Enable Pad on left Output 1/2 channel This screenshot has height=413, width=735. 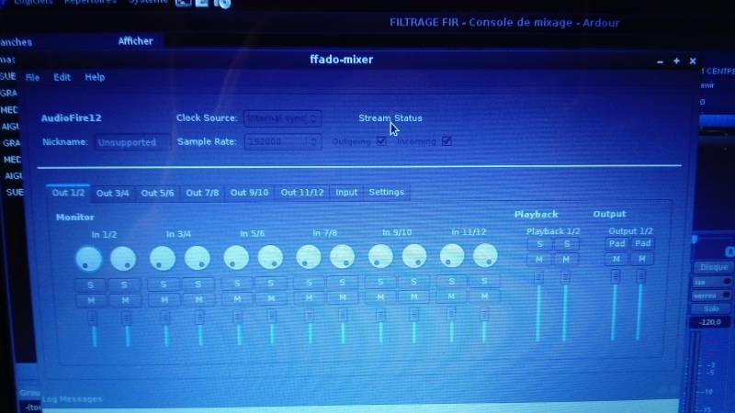tap(616, 243)
